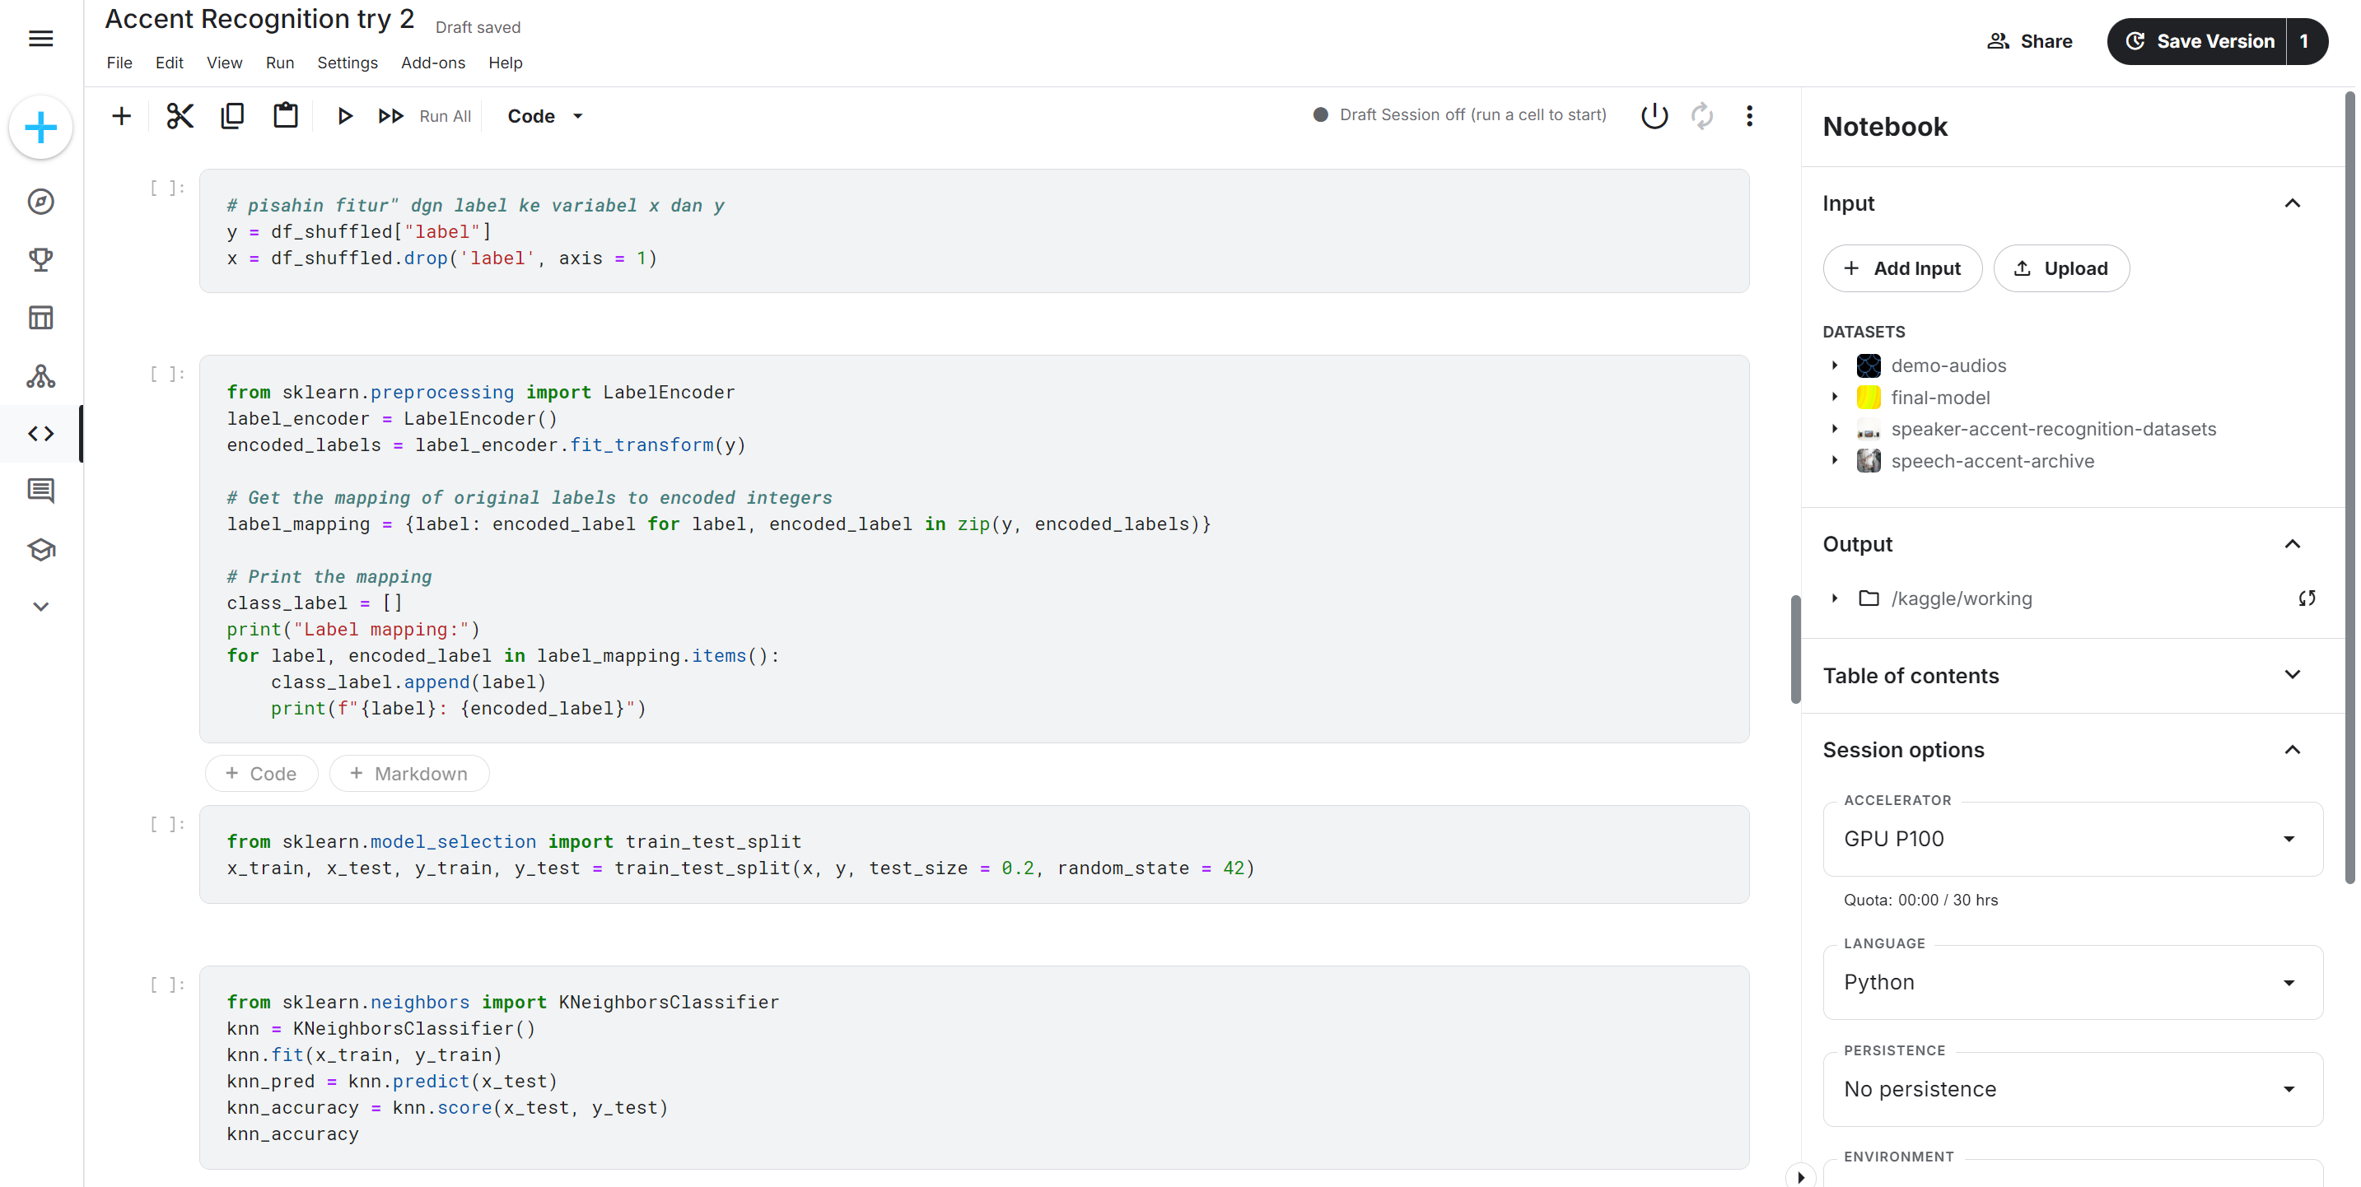Run the current cell play icon
Viewport: 2361px width, 1187px height.
(344, 116)
